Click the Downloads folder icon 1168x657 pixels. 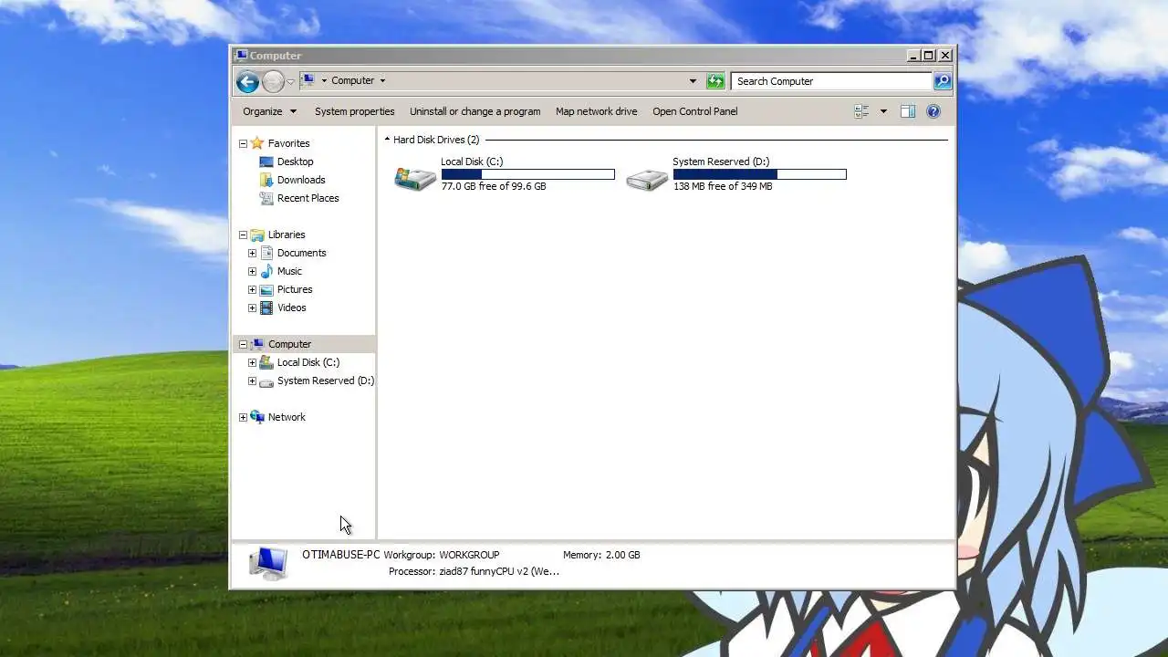point(266,180)
